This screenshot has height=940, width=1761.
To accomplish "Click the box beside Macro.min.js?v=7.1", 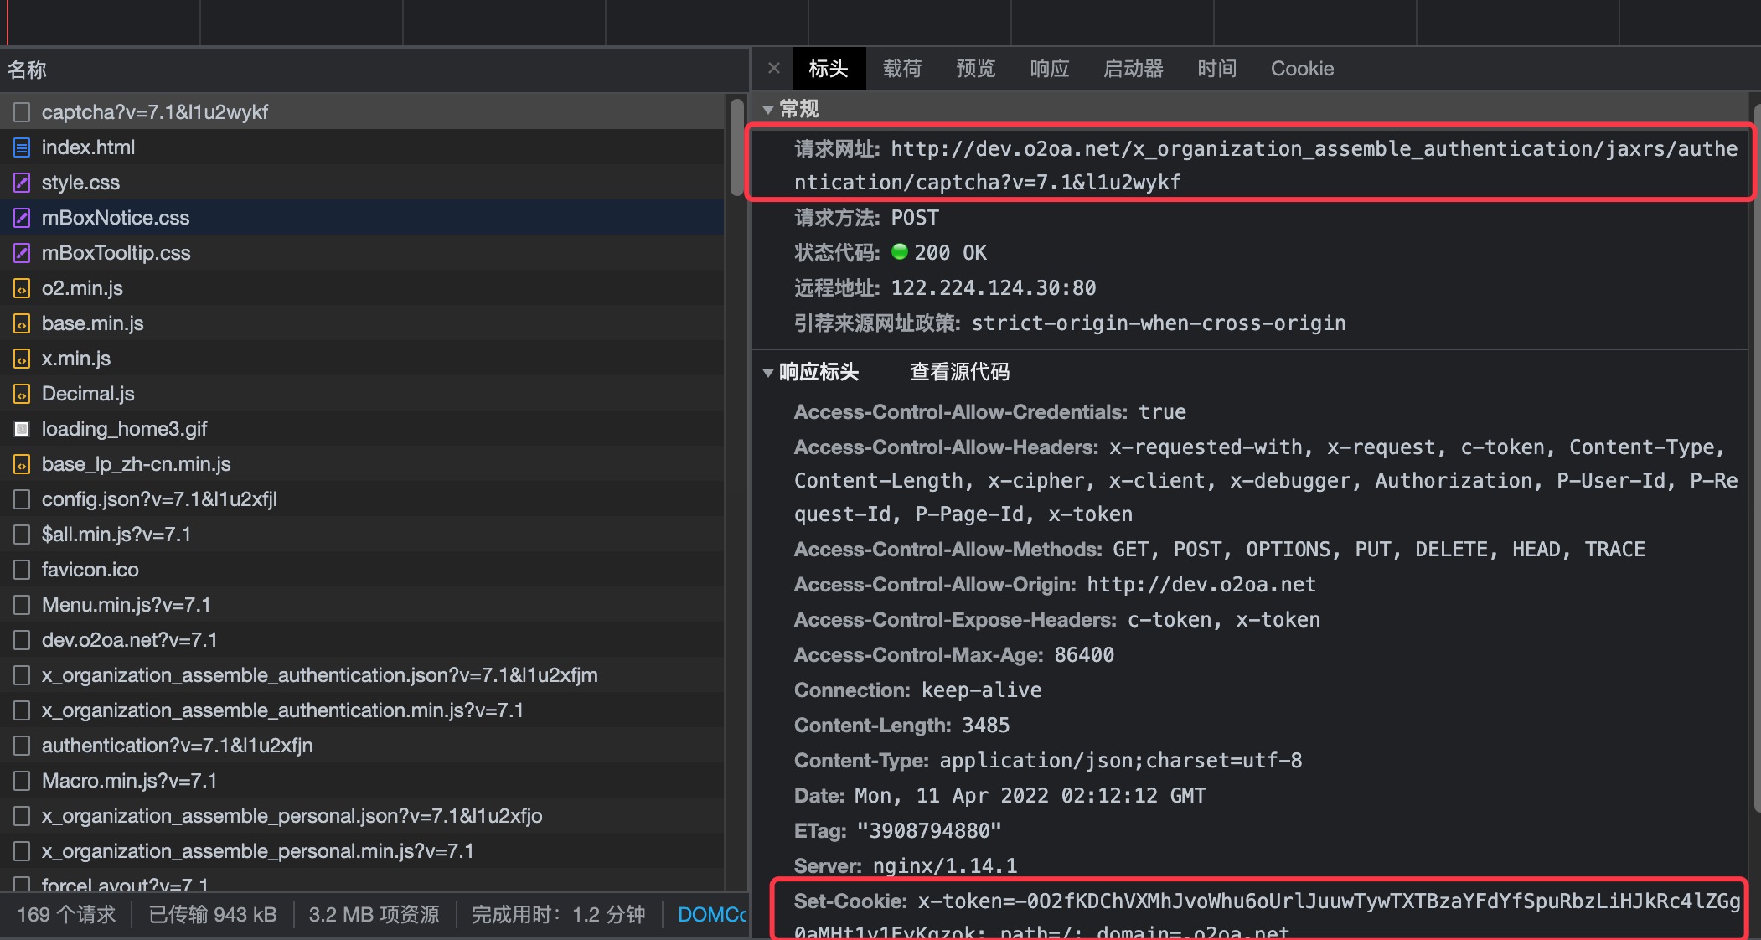I will pyautogui.click(x=23, y=782).
